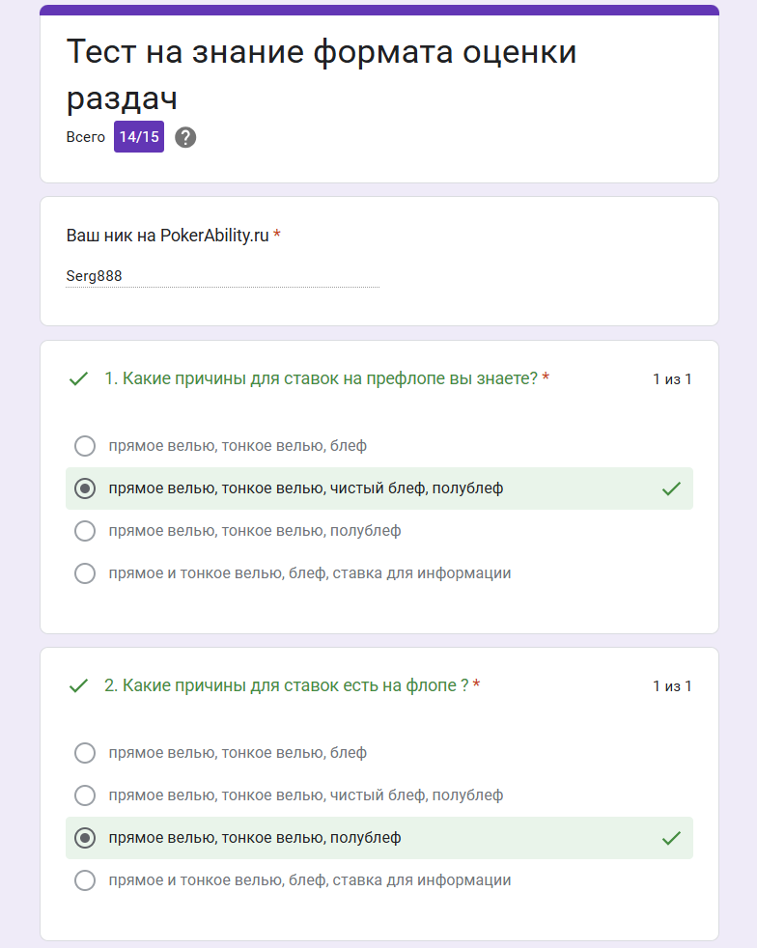Click the '1 из 1' score for question 1
The width and height of the screenshot is (757, 948).
tap(672, 379)
